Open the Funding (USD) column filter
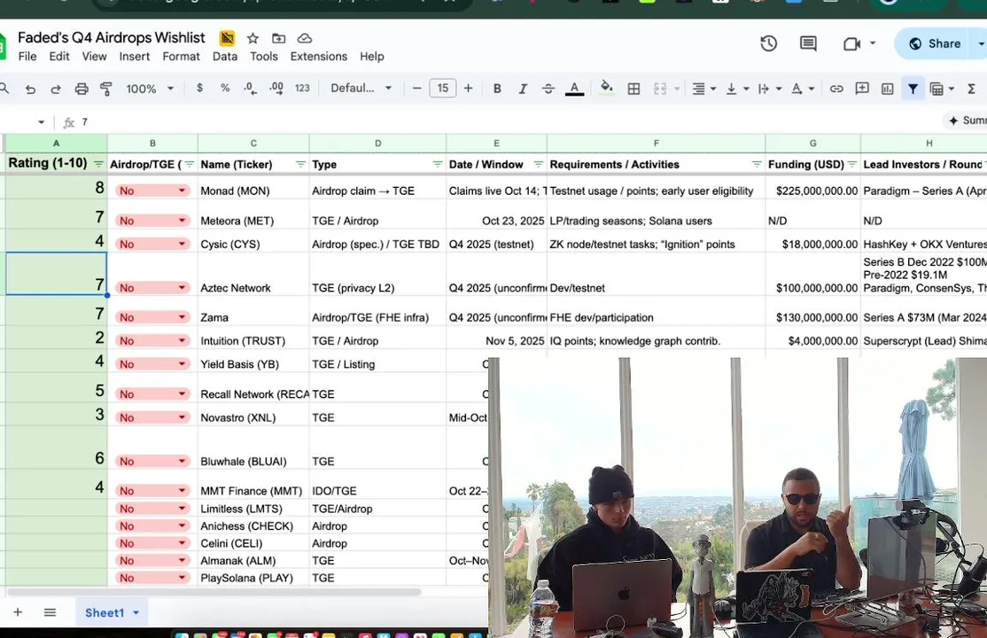 851,165
